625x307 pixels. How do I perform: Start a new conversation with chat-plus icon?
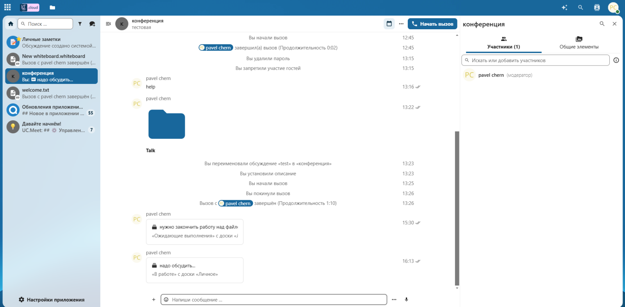pyautogui.click(x=92, y=24)
